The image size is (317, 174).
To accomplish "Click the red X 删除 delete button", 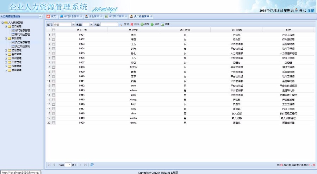I will pos(135,24).
